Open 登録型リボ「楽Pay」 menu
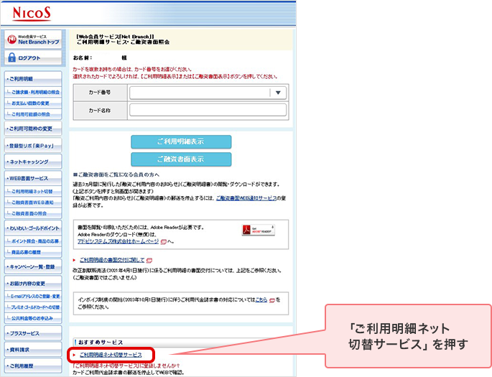The height and width of the screenshot is (377, 492). [33, 146]
